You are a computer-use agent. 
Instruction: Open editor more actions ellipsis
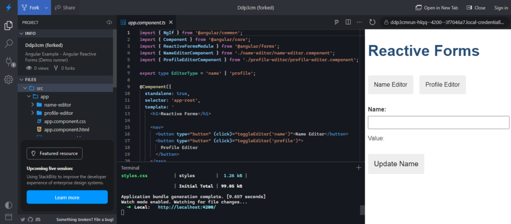(x=359, y=22)
